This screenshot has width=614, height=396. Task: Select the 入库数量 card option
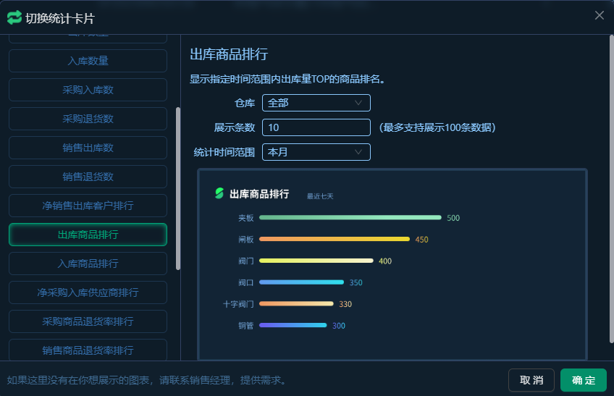click(88, 61)
